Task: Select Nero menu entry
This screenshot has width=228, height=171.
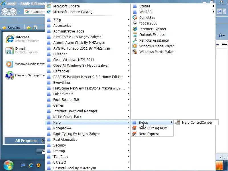Action: [88, 123]
